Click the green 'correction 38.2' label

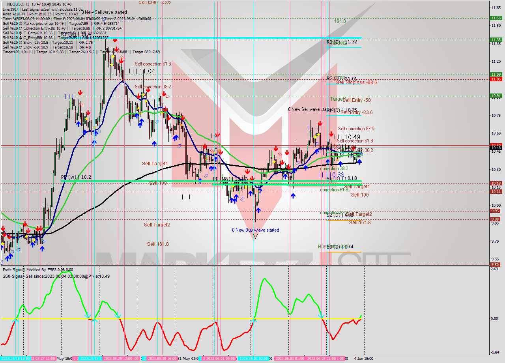coord(334,168)
